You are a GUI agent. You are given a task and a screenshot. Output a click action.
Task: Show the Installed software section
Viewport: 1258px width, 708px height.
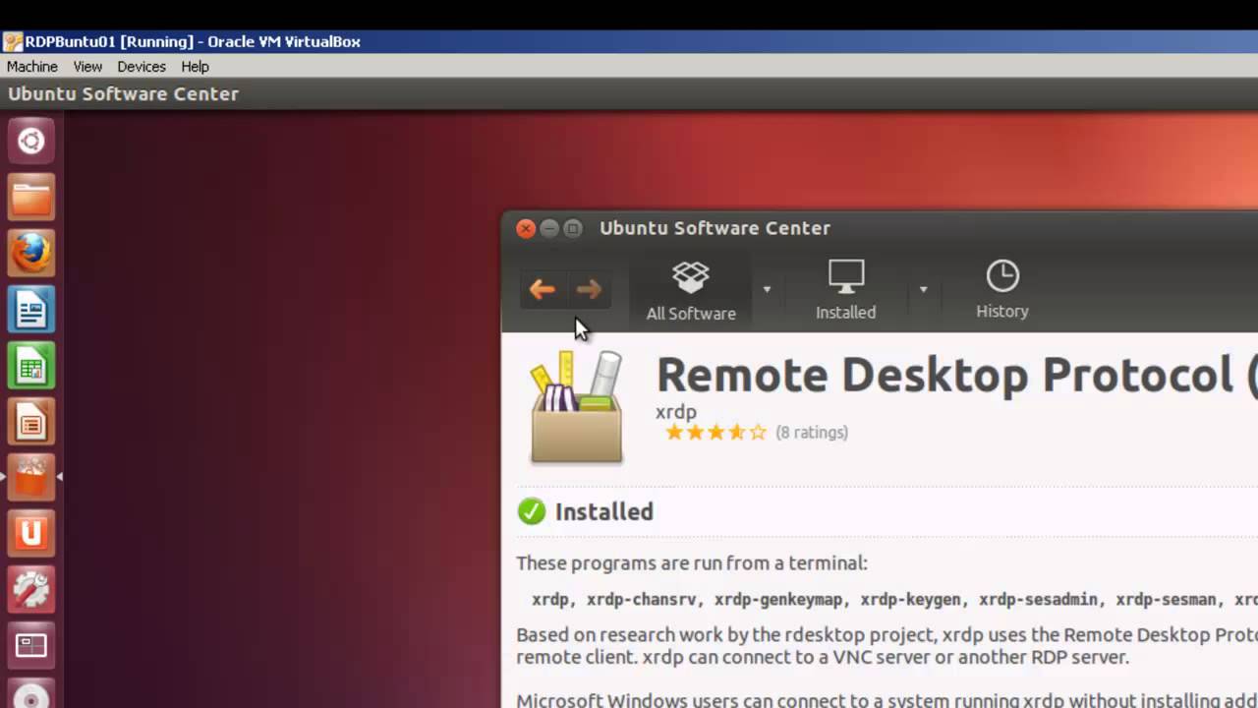coord(845,290)
